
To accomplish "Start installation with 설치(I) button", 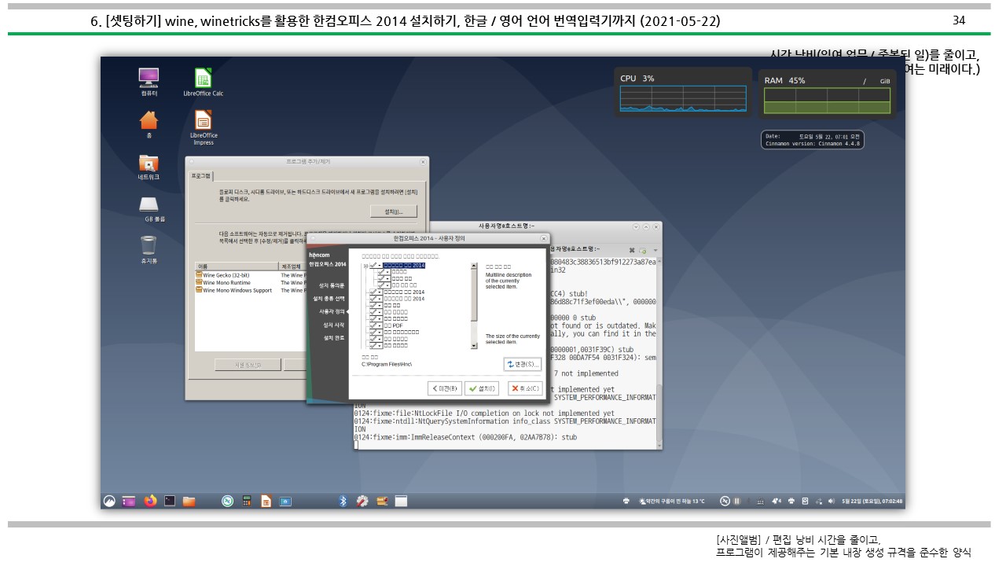I will [482, 388].
